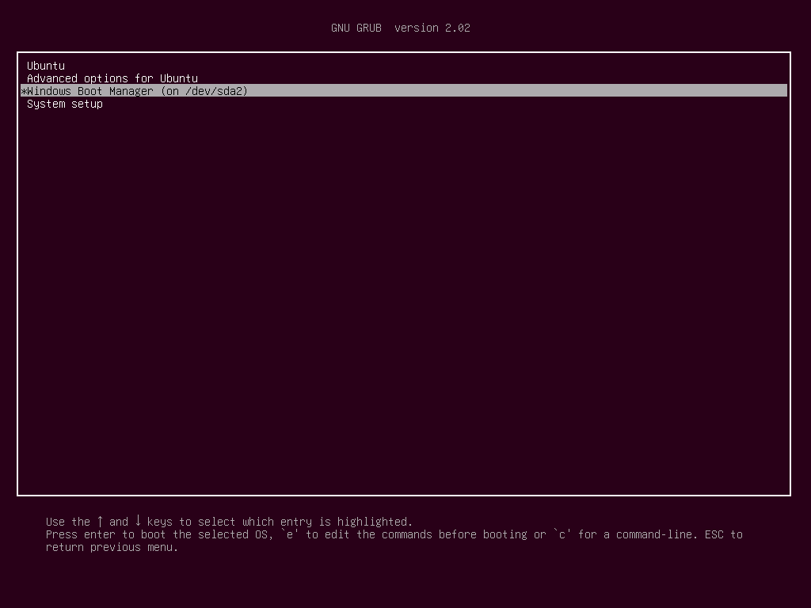The image size is (811, 608).
Task: Select the last entry, System setup
Action: point(64,104)
